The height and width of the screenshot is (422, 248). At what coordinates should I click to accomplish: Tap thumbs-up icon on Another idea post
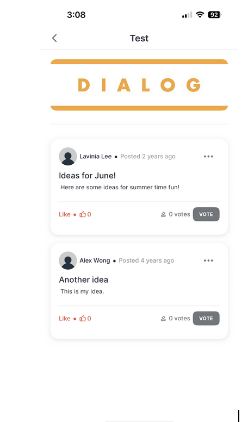(x=83, y=318)
